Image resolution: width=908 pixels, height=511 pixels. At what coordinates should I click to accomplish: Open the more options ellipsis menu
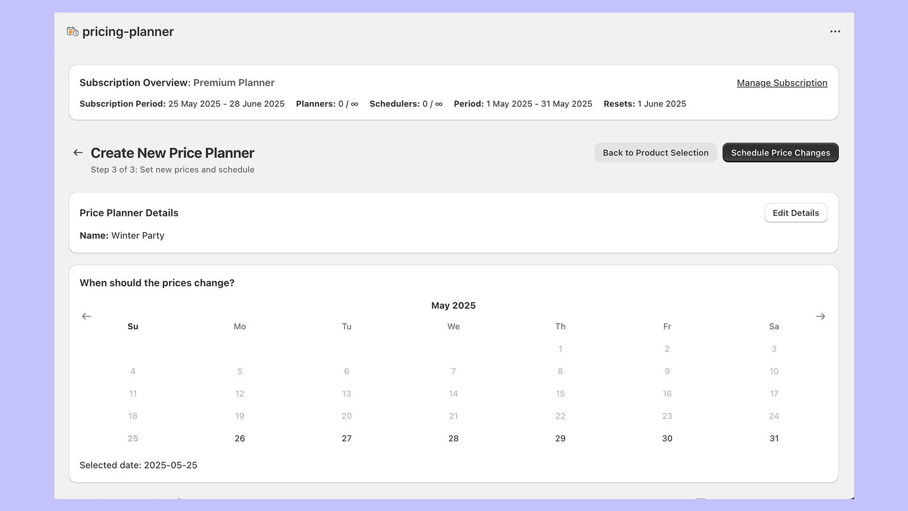click(x=835, y=32)
